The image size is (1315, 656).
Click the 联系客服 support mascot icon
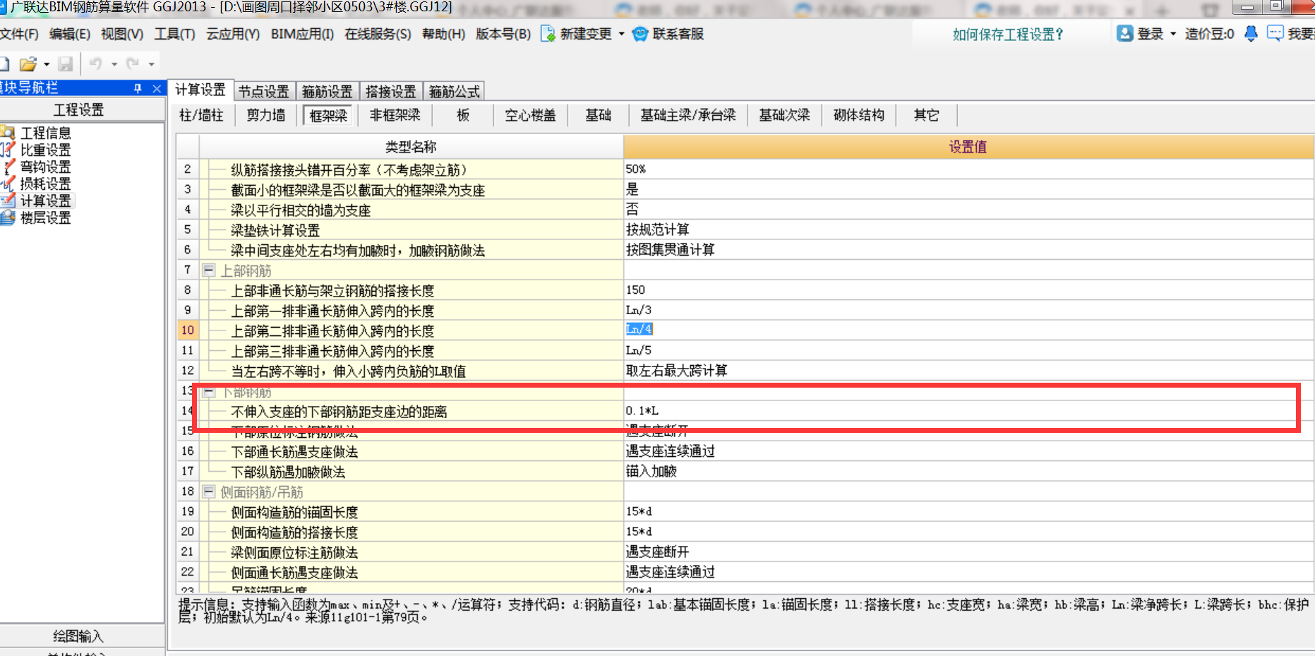point(640,34)
